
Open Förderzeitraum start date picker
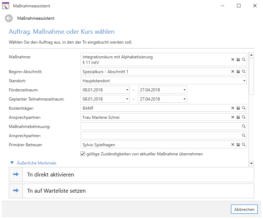(x=127, y=90)
